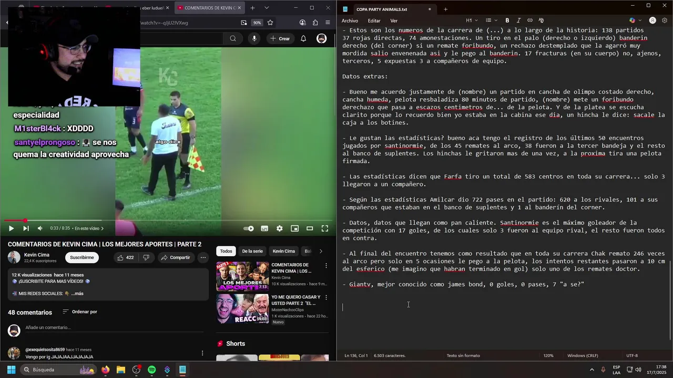Subscribe to Kevin Cima with Suscribirme
Image resolution: width=673 pixels, height=378 pixels.
tap(82, 257)
